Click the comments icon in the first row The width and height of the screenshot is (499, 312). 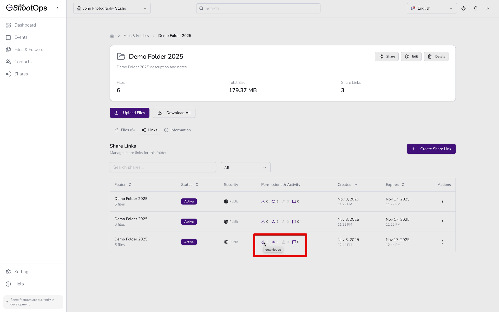294,201
